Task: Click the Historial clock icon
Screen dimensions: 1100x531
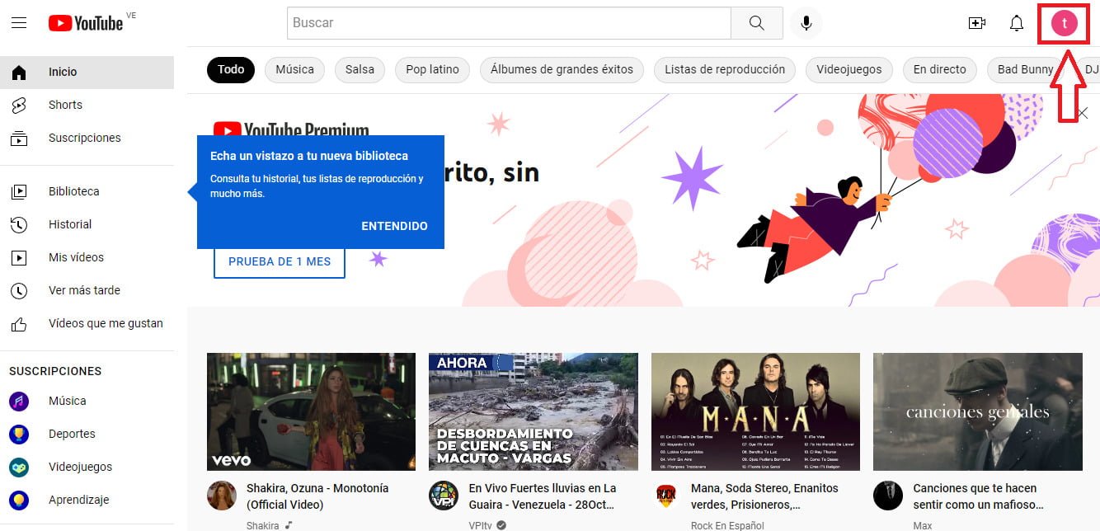Action: pos(19,224)
